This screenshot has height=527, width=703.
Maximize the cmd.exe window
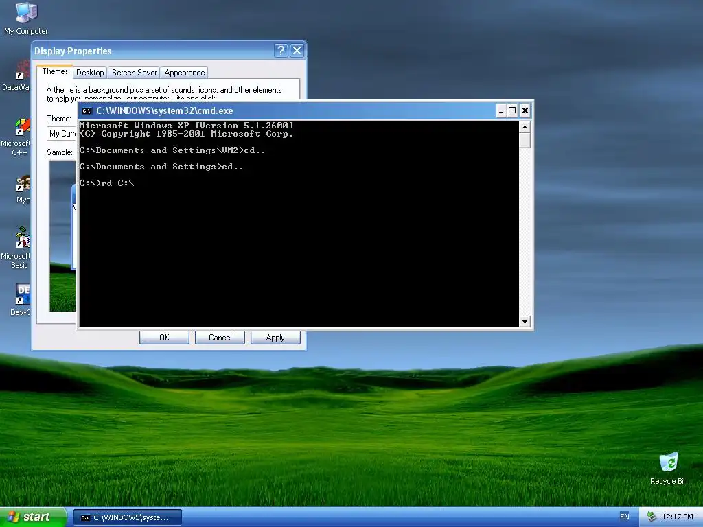[x=512, y=110]
